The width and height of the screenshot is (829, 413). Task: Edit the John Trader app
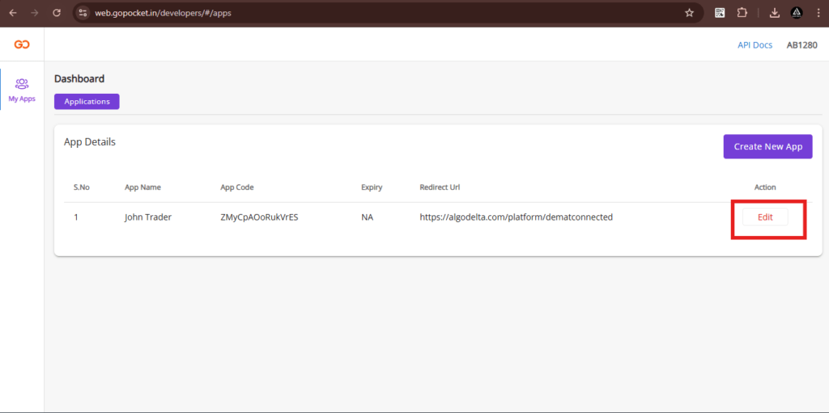(x=765, y=217)
